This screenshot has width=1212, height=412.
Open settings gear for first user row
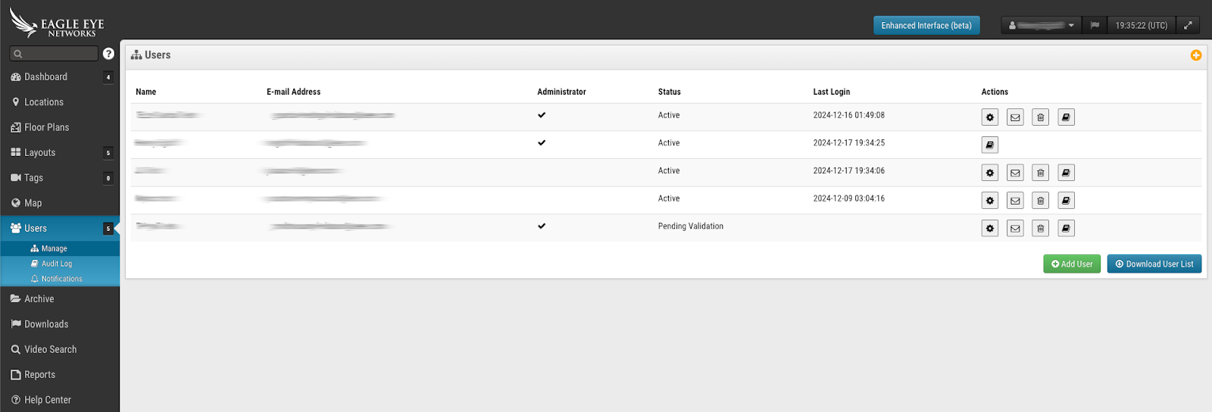989,117
